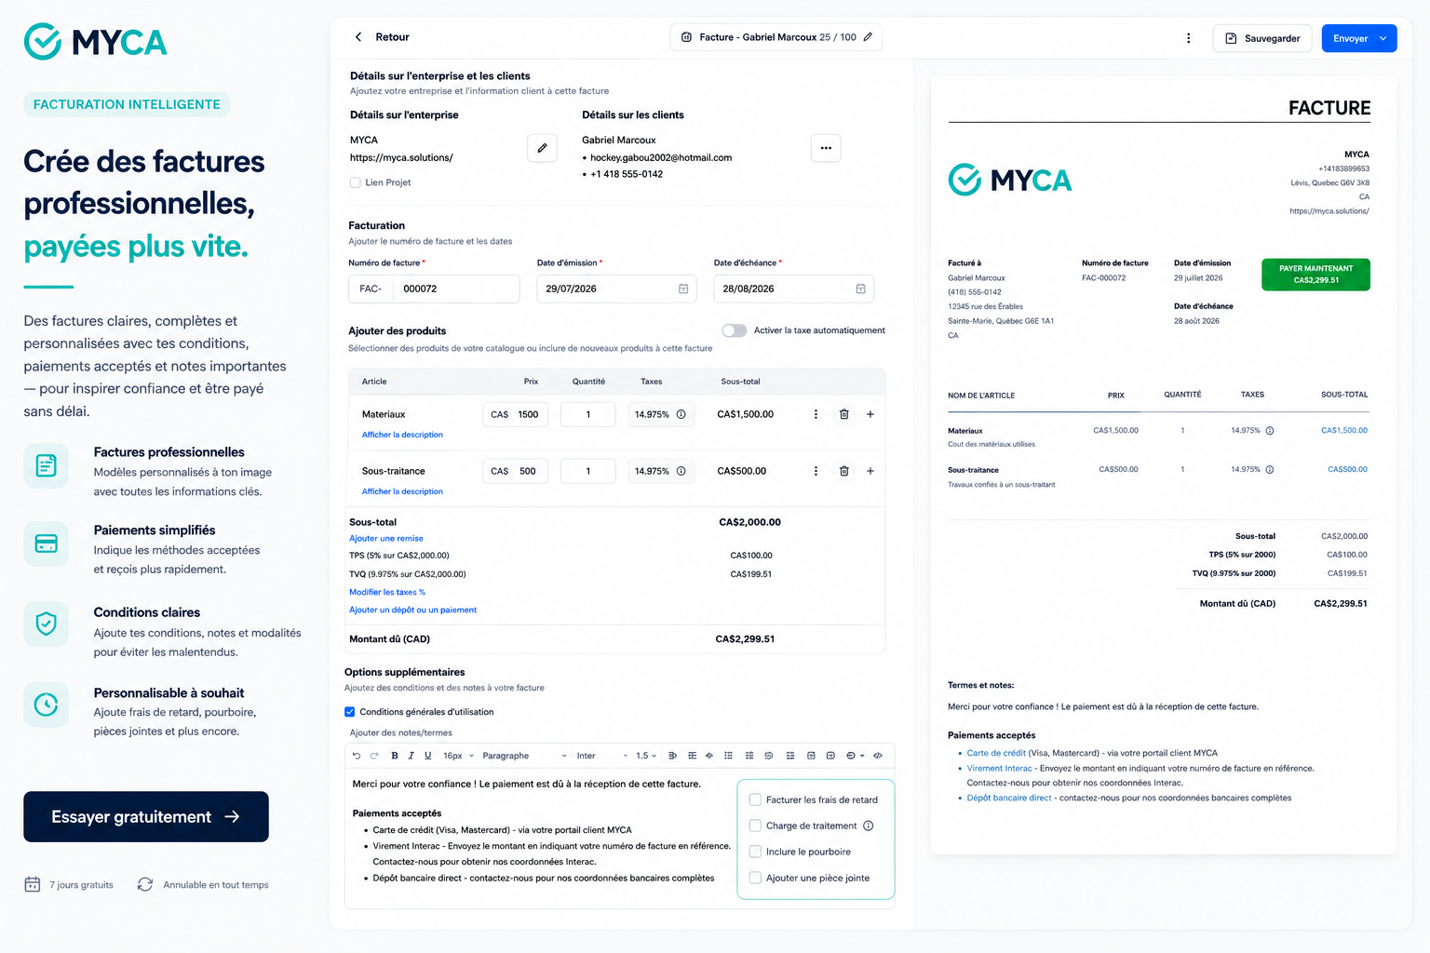Viewport: 1430px width, 953px height.
Task: Open Sous-traitance row three-dot menu
Action: click(x=816, y=471)
